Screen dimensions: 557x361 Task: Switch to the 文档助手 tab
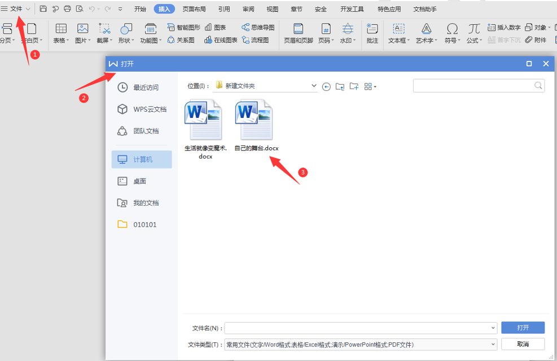[x=425, y=9]
